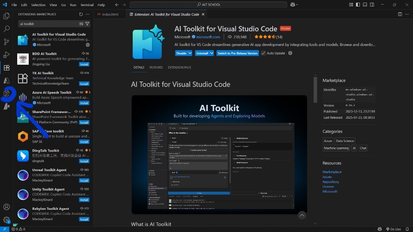Viewport: 413px width, 232px height.
Task: Customize layout from title bar icon
Action: (x=351, y=5)
